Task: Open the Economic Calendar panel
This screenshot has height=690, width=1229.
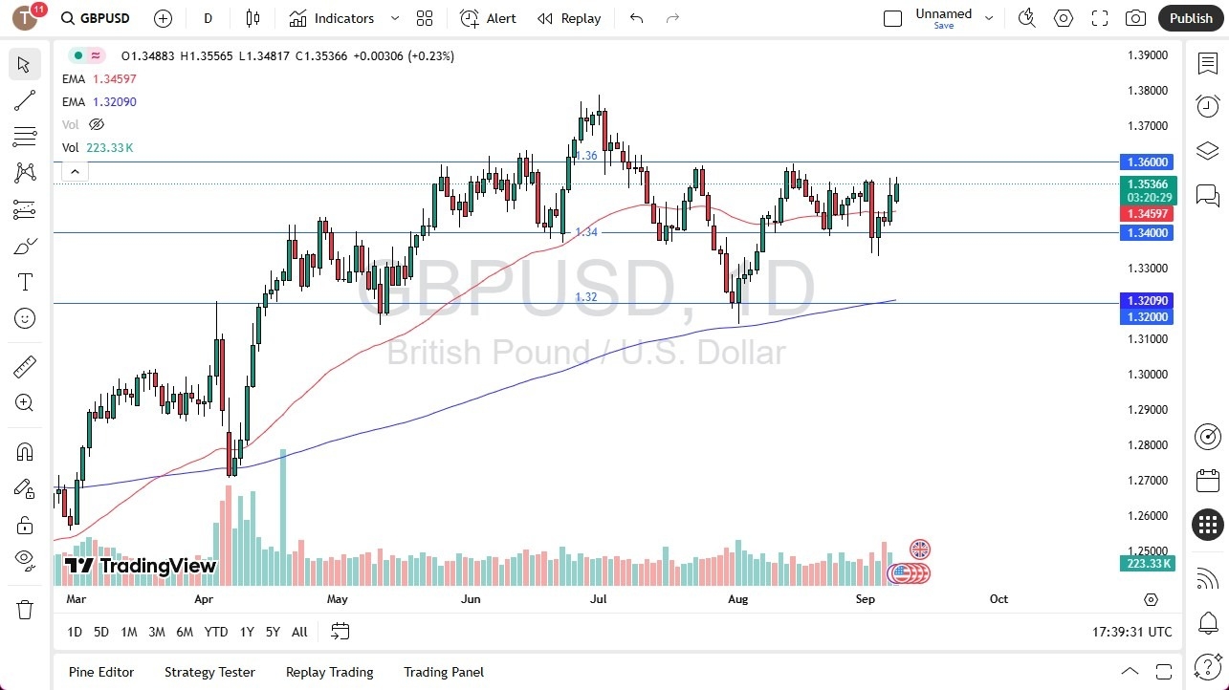Action: click(x=1207, y=481)
